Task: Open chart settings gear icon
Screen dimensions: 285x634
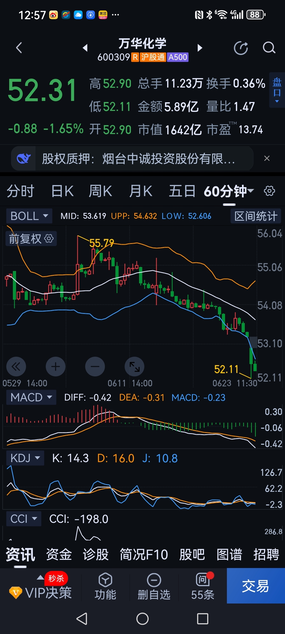Action: click(x=269, y=191)
